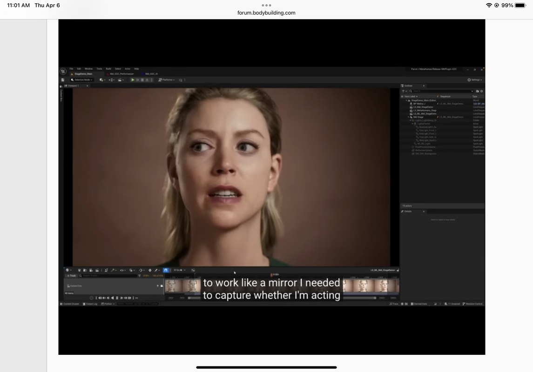Open the Actor menu

coord(128,68)
